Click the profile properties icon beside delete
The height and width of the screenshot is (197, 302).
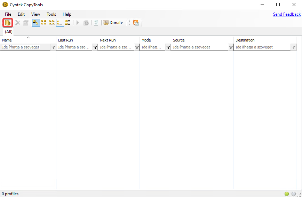coord(25,23)
